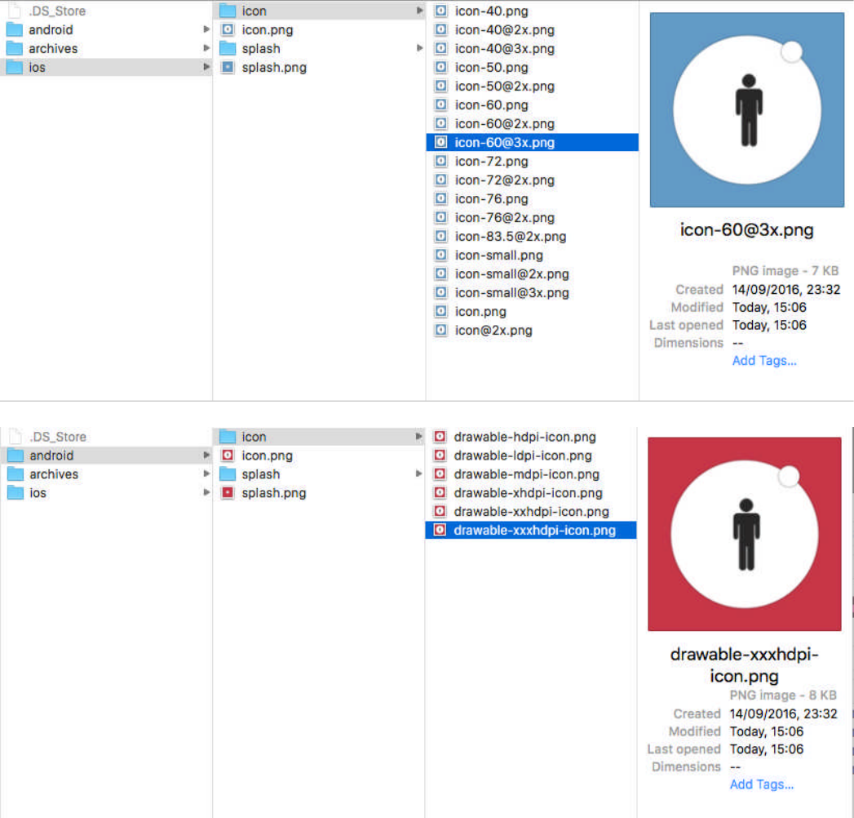Click preview filename text icon-60@3x.png
The height and width of the screenshot is (818, 854).
click(x=746, y=230)
